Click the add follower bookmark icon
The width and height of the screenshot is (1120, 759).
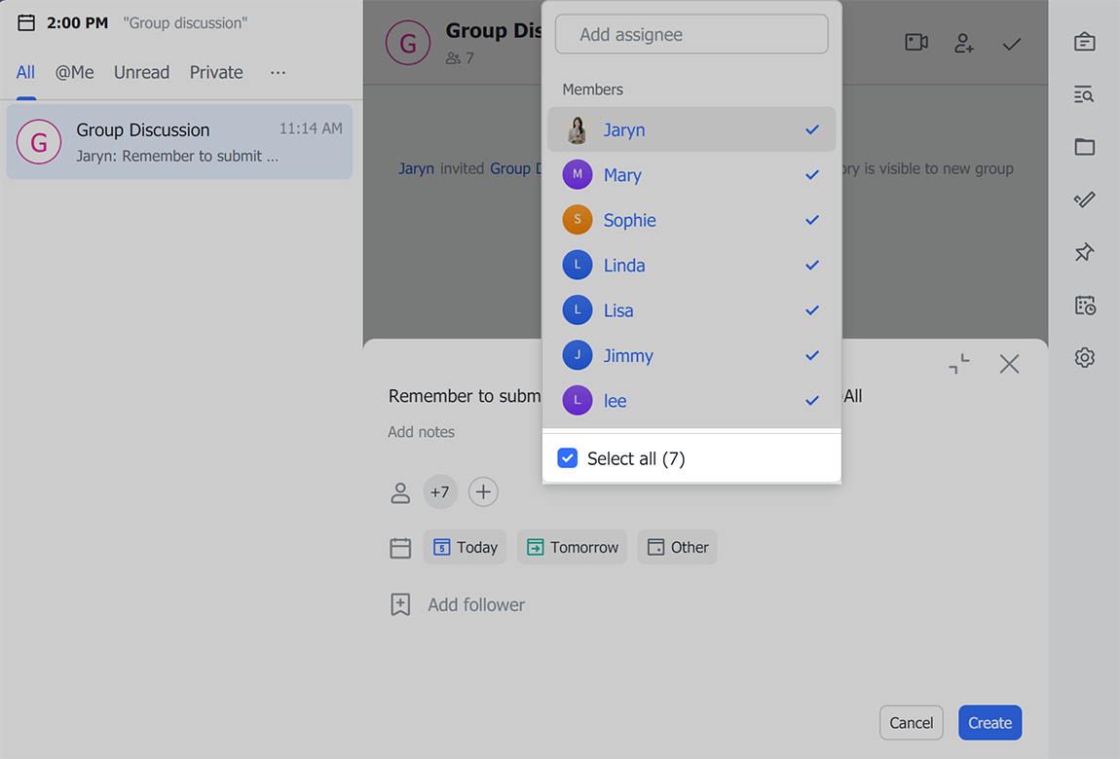pyautogui.click(x=400, y=604)
